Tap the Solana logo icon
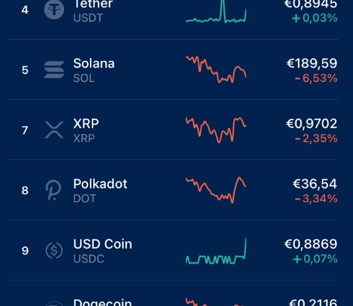Image resolution: width=353 pixels, height=306 pixels. [x=54, y=70]
